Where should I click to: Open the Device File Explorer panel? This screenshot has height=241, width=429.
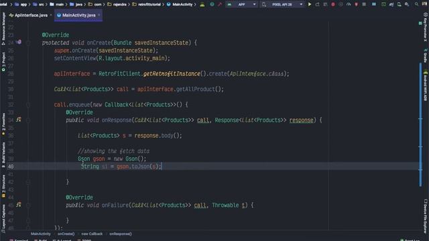426,216
